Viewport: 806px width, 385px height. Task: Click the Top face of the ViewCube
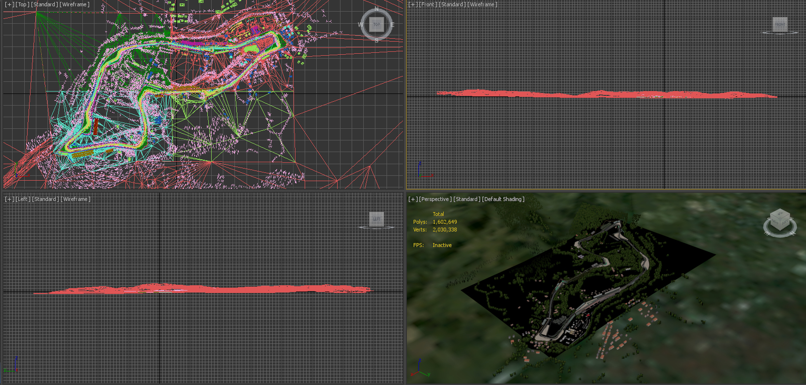pyautogui.click(x=376, y=24)
